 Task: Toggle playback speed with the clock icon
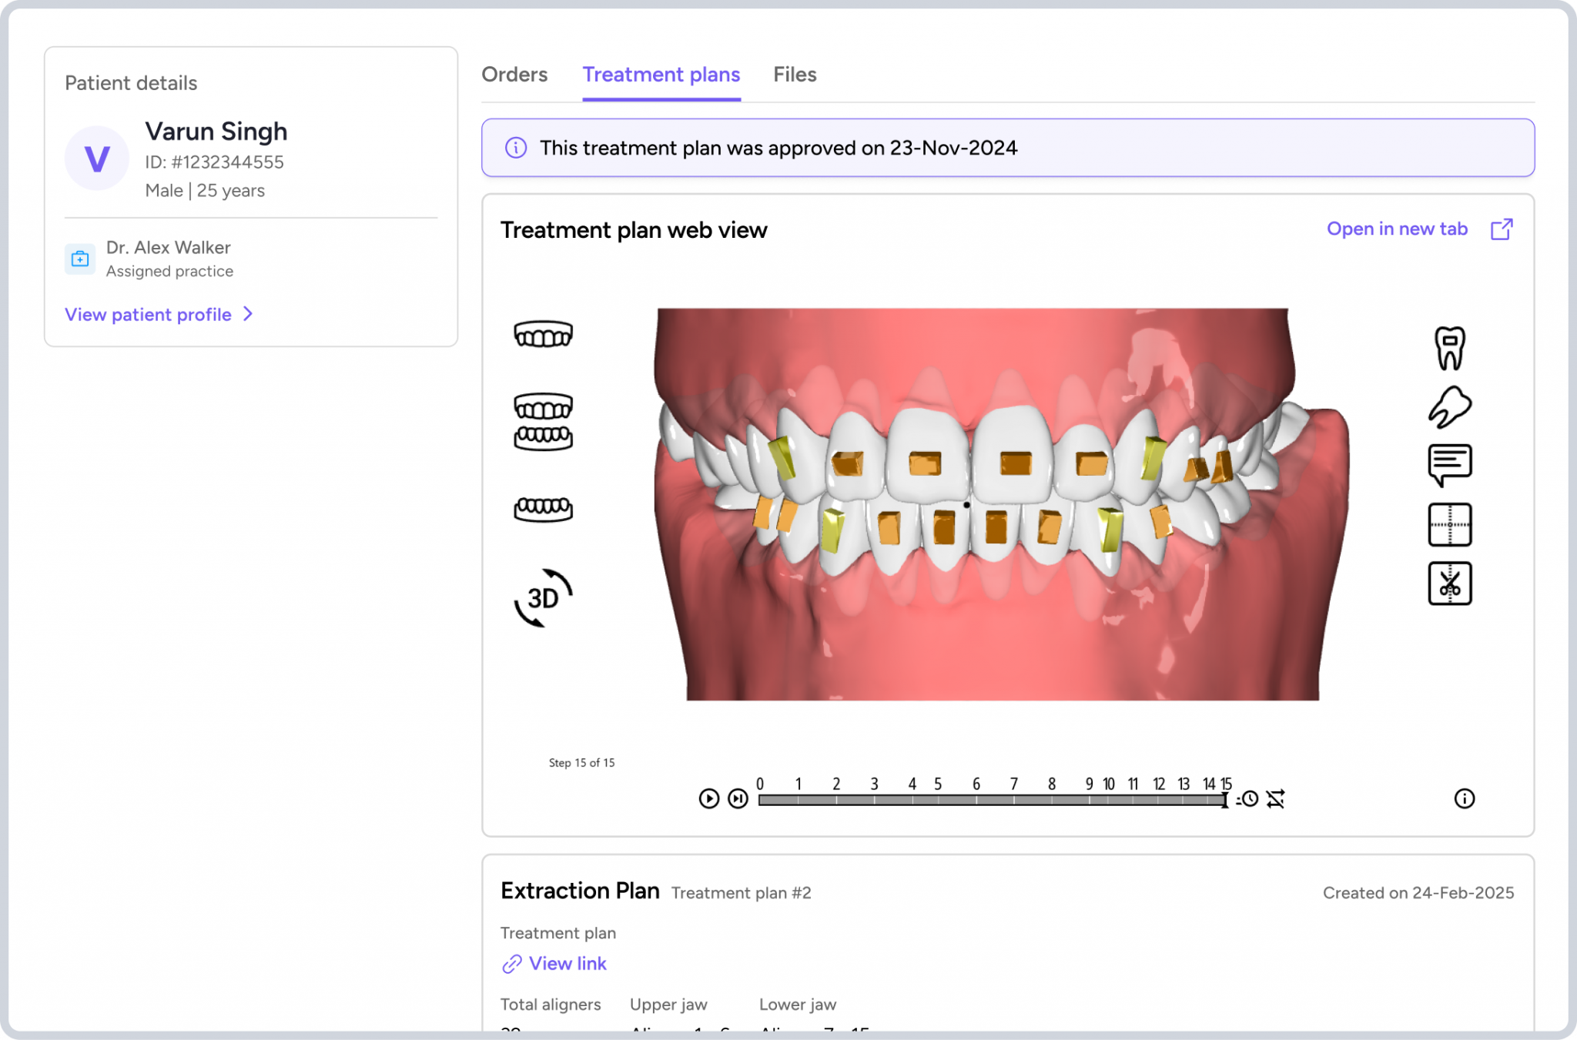pos(1249,800)
